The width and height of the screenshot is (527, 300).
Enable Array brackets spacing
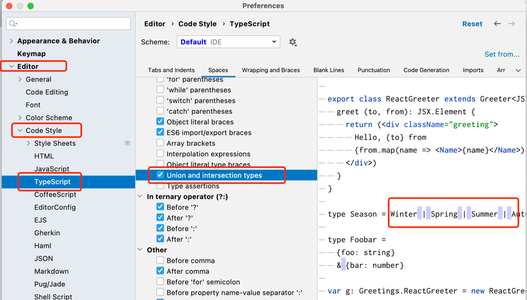point(160,143)
